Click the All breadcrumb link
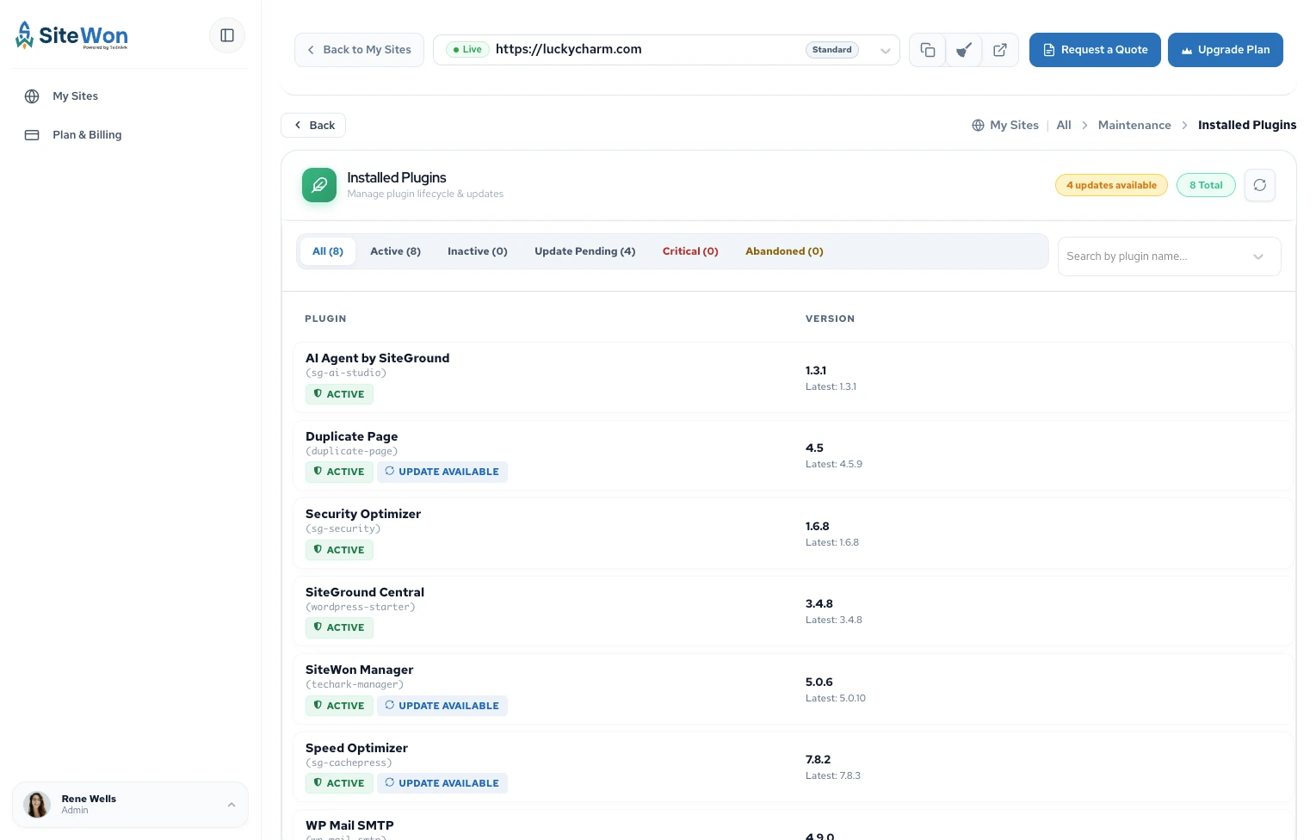The image size is (1316, 840). click(x=1064, y=126)
